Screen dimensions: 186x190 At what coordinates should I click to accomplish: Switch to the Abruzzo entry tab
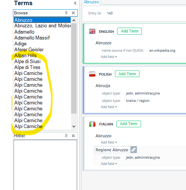pos(91,2)
